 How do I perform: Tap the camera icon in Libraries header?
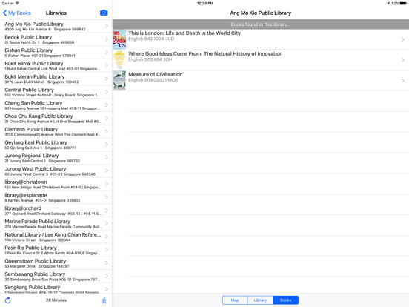pos(104,13)
